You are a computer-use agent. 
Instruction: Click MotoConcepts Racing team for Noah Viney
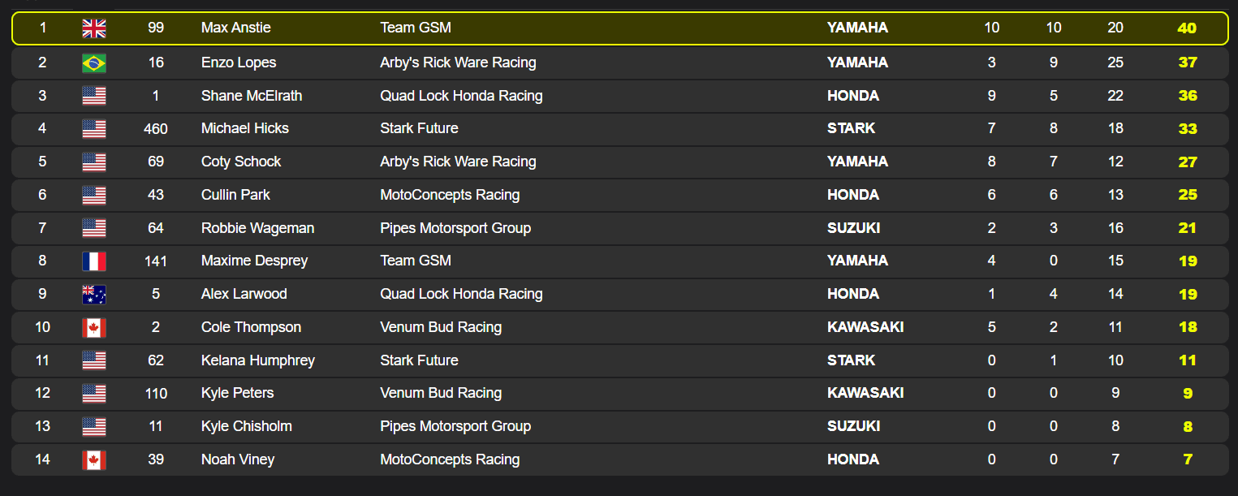[x=450, y=459]
